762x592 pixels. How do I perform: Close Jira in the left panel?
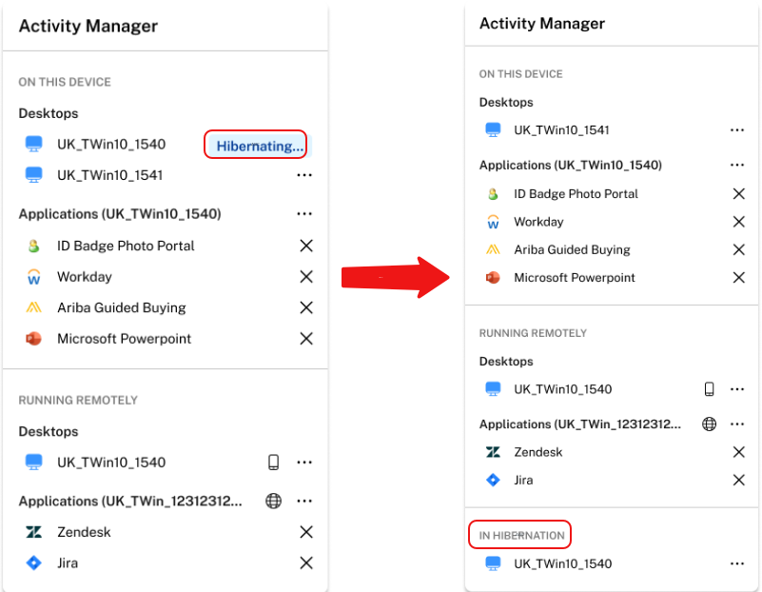pos(306,563)
